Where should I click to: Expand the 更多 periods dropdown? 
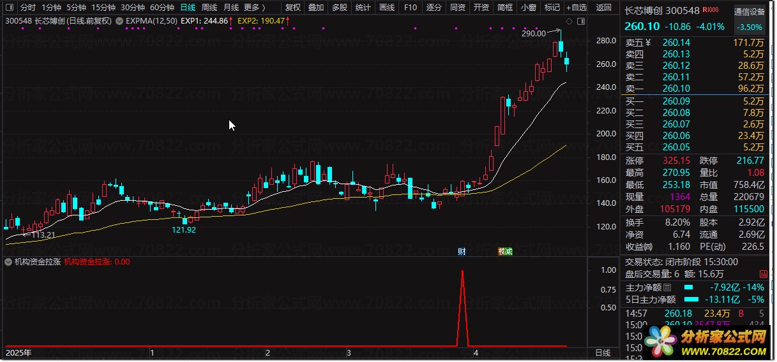[254, 8]
